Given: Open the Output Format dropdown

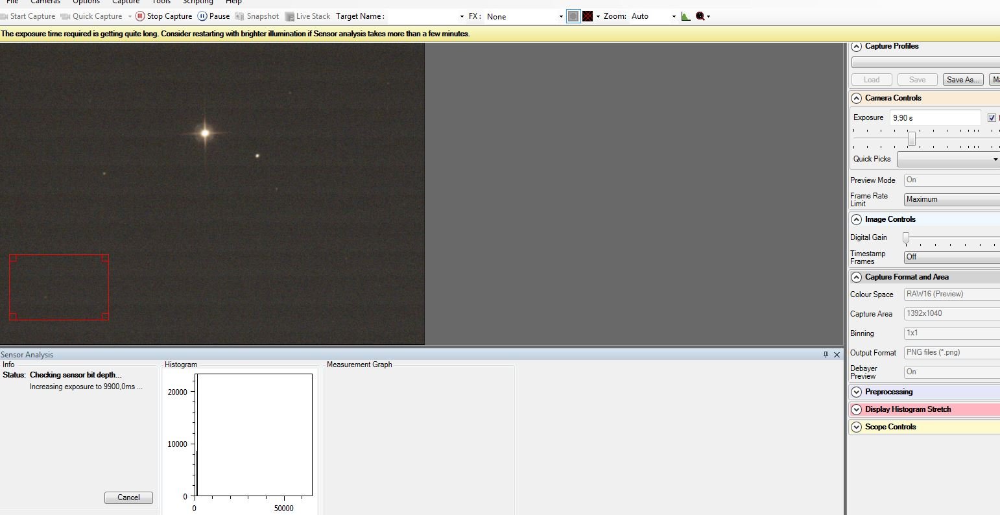Looking at the screenshot, I should [x=952, y=352].
